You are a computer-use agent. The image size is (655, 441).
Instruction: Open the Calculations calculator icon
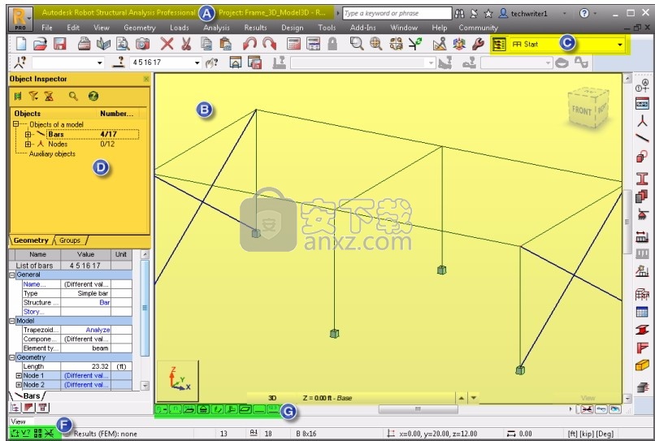click(x=293, y=43)
